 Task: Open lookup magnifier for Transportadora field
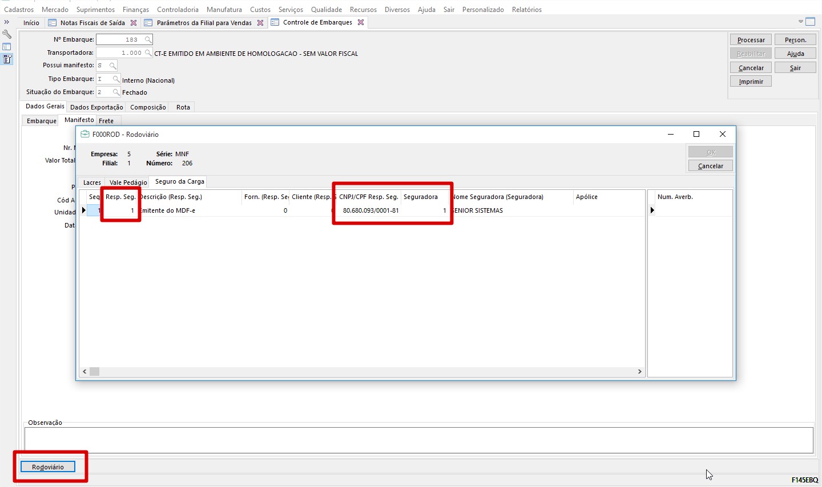pyautogui.click(x=148, y=53)
